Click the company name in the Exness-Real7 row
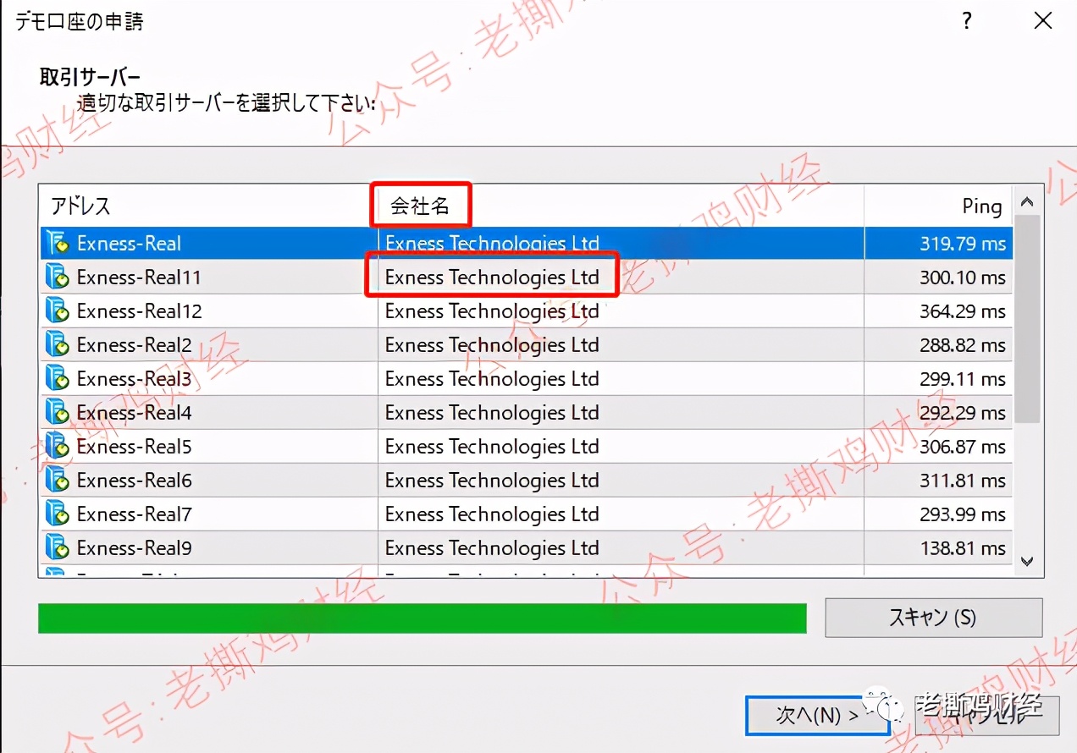The width and height of the screenshot is (1077, 753). 492,514
